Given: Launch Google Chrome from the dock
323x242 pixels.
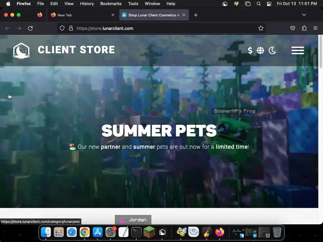Looking at the screenshot, I should 85,232.
